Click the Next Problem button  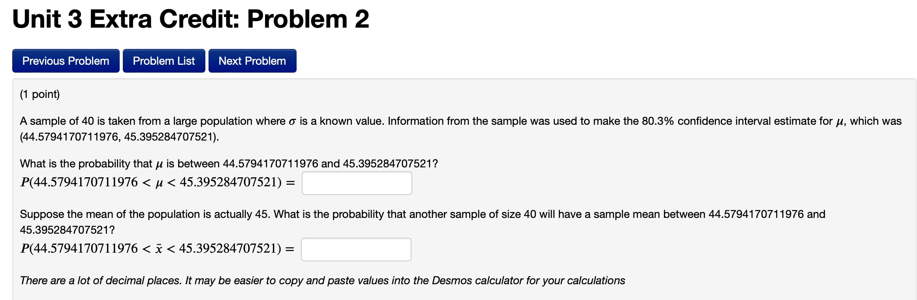click(252, 60)
